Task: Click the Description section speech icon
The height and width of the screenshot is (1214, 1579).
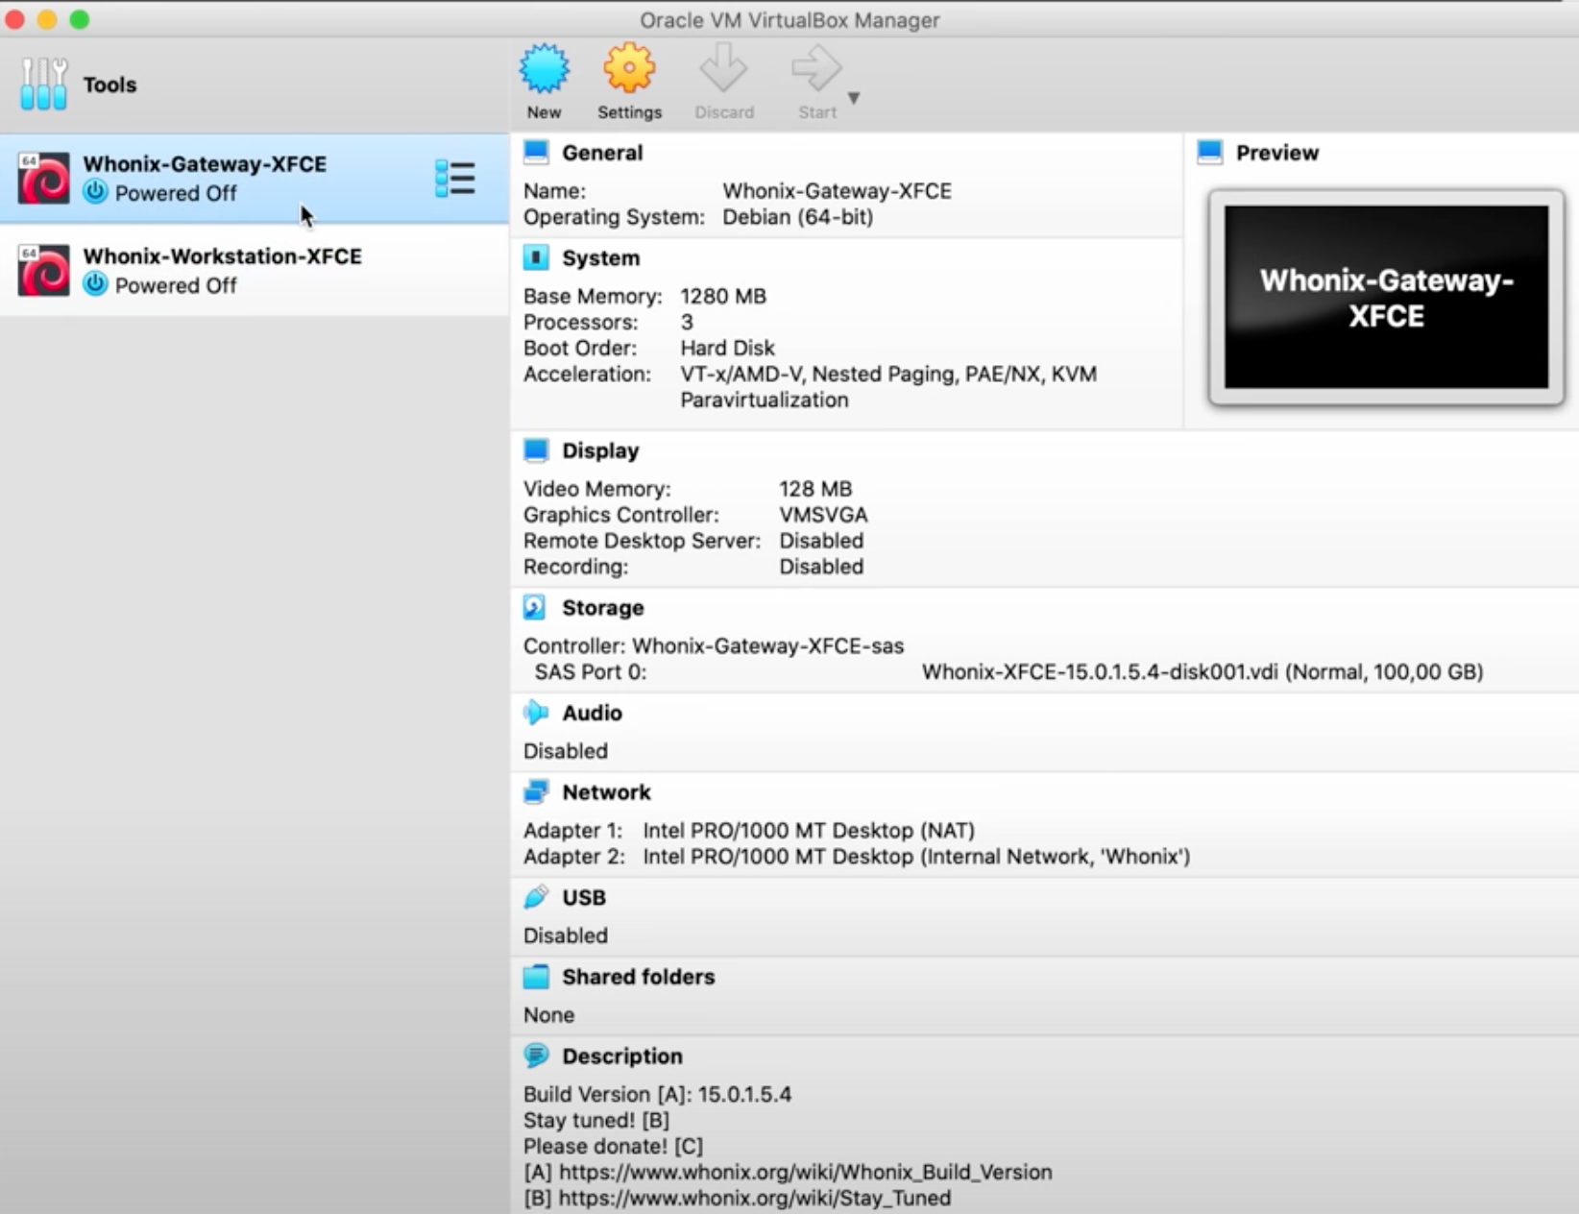Action: point(536,1056)
